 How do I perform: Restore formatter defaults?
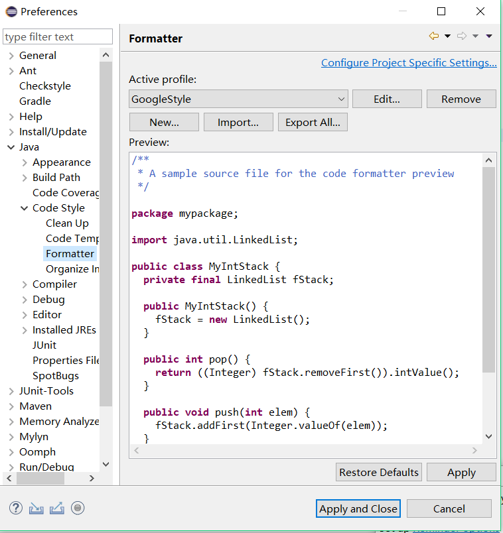tap(378, 472)
